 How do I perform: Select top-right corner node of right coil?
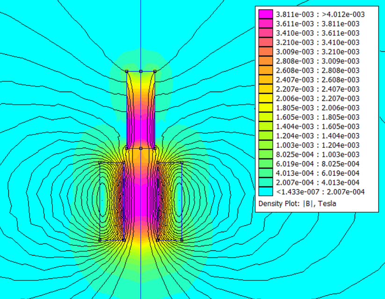[182, 163]
